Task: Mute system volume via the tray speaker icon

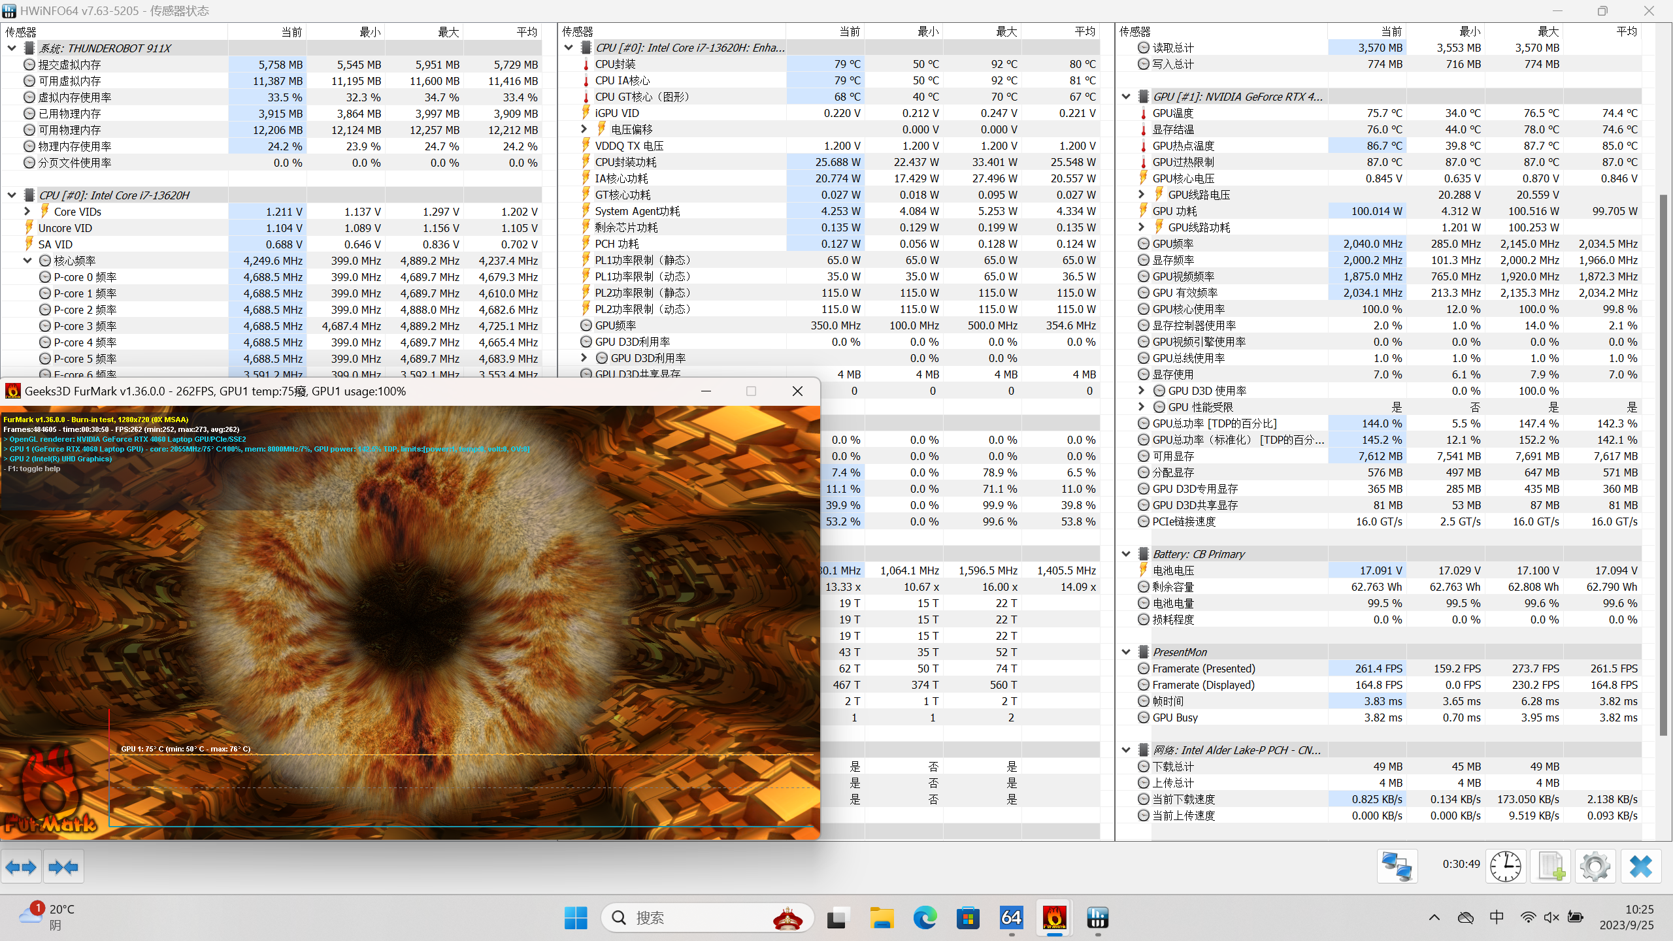Action: [1551, 917]
